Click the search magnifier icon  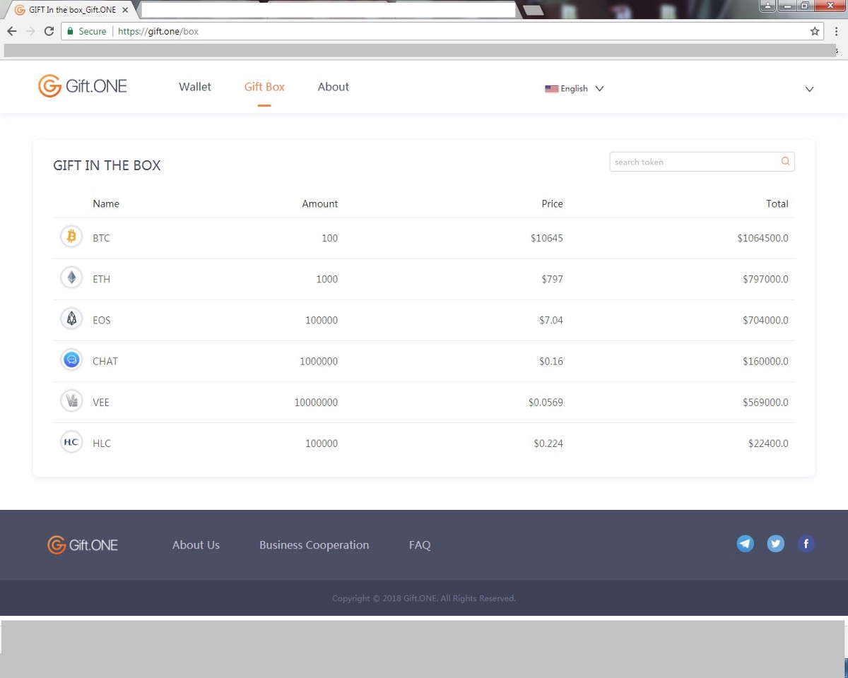coord(785,161)
